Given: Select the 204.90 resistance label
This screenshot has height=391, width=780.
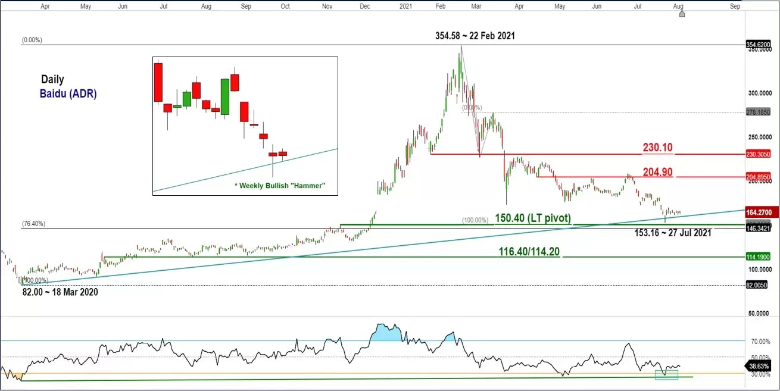Looking at the screenshot, I should tap(658, 171).
